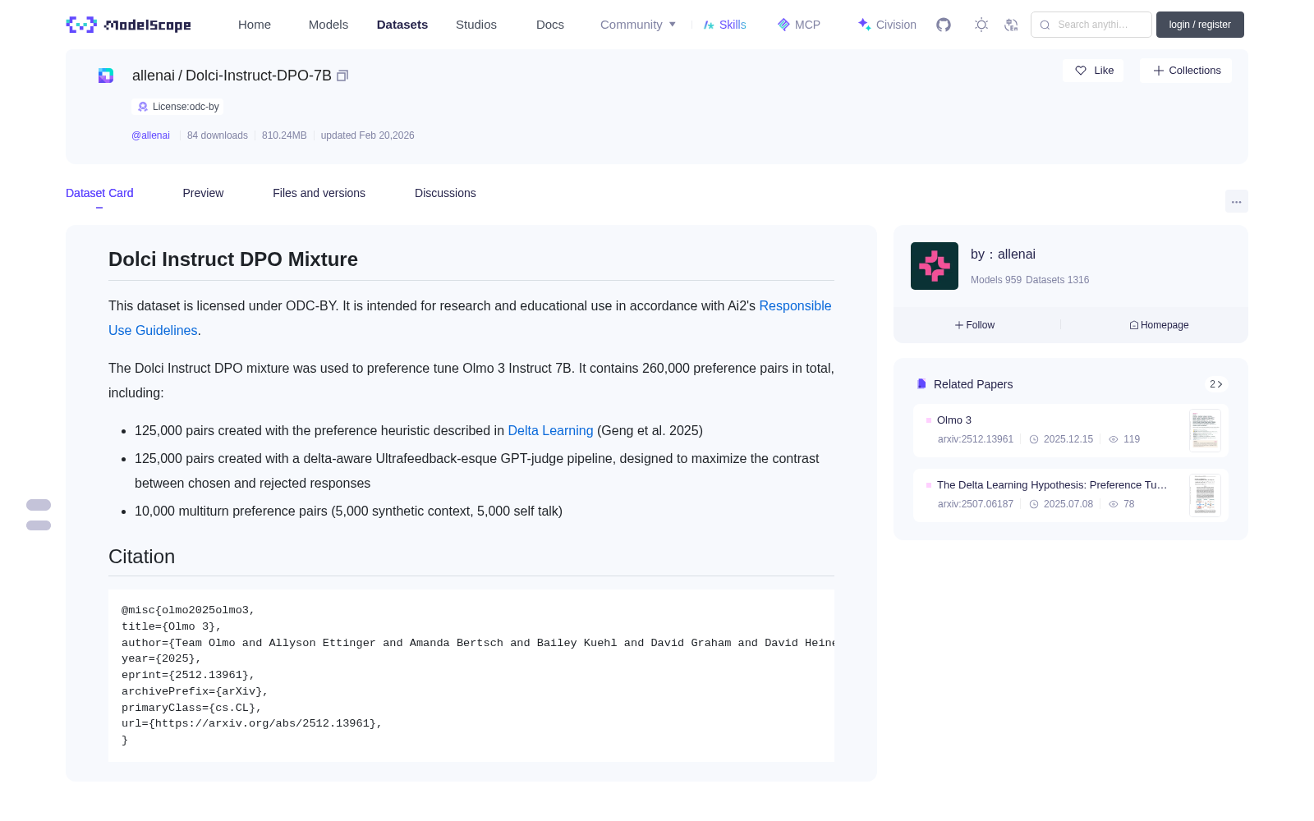Click the '84 downloads' text
The width and height of the screenshot is (1314, 821).
[218, 135]
